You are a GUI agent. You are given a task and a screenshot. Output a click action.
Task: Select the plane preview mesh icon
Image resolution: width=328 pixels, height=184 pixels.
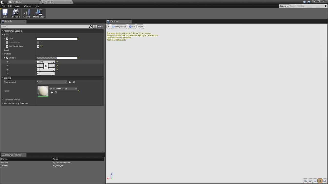coord(315,181)
